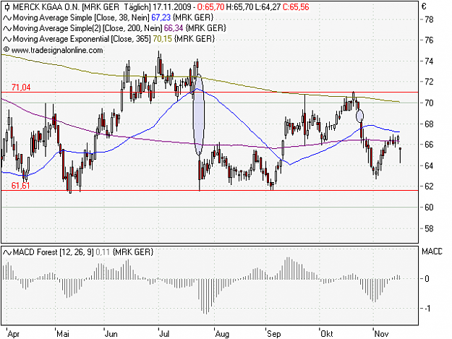Click the date 17.11.2009 in header

tap(172, 7)
